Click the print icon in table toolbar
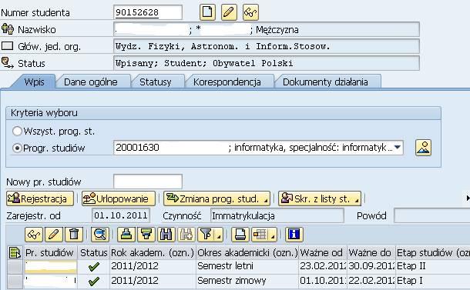 [240, 235]
